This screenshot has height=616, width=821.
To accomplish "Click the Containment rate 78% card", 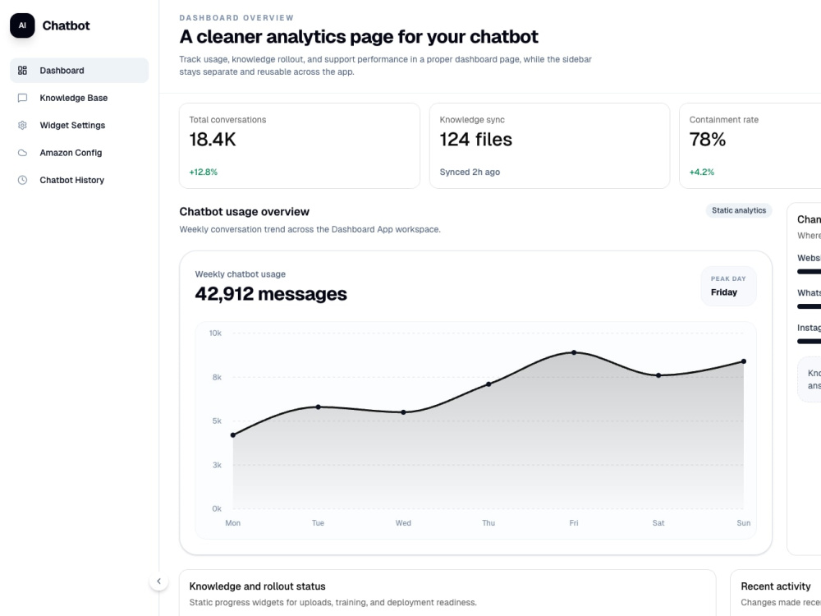I will coord(750,145).
